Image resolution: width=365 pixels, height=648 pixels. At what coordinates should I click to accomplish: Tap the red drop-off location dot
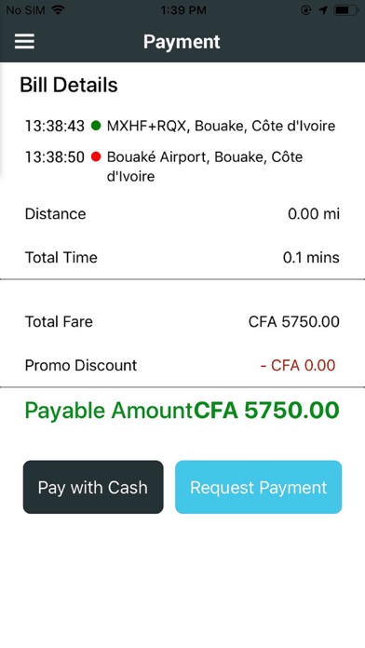coord(96,157)
